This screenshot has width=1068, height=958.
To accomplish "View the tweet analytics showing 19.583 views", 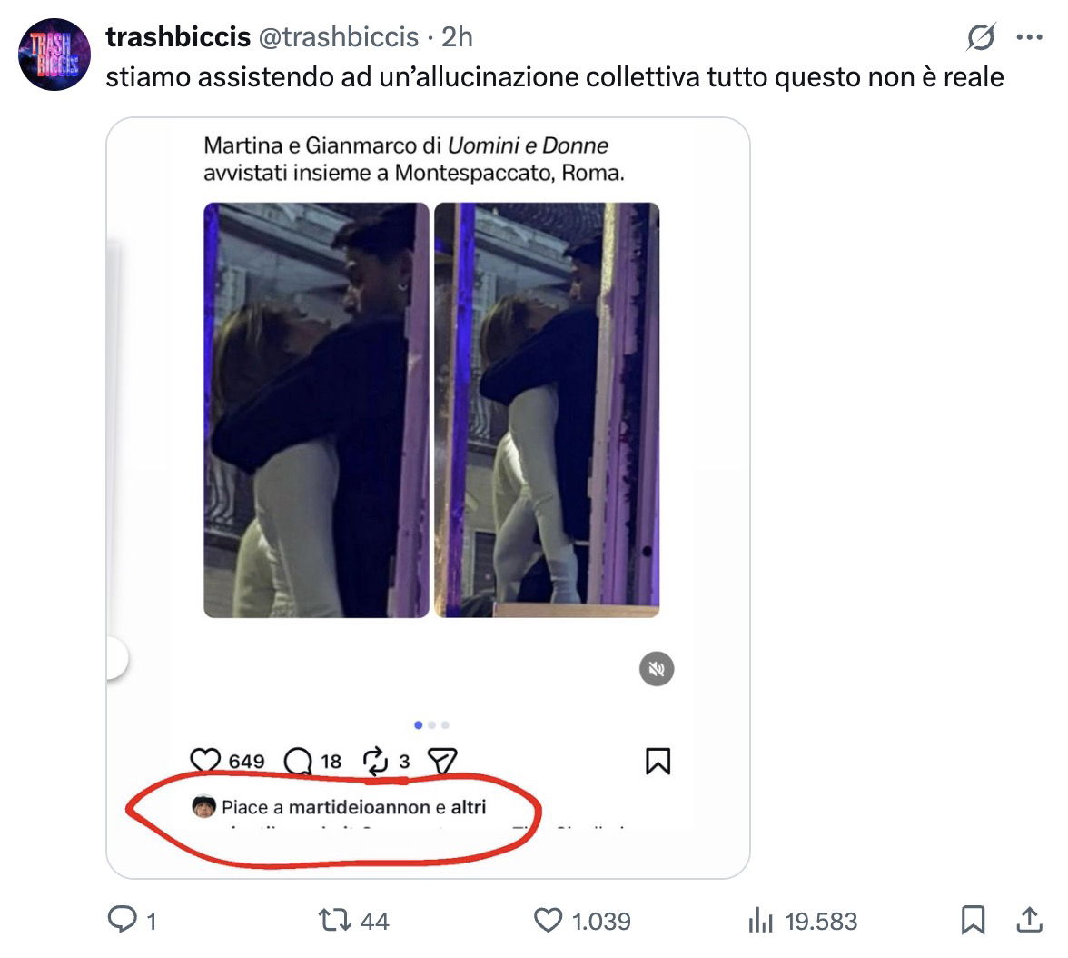I will point(759,921).
